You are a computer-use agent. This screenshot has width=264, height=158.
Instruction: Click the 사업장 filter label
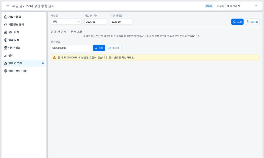point(54,16)
